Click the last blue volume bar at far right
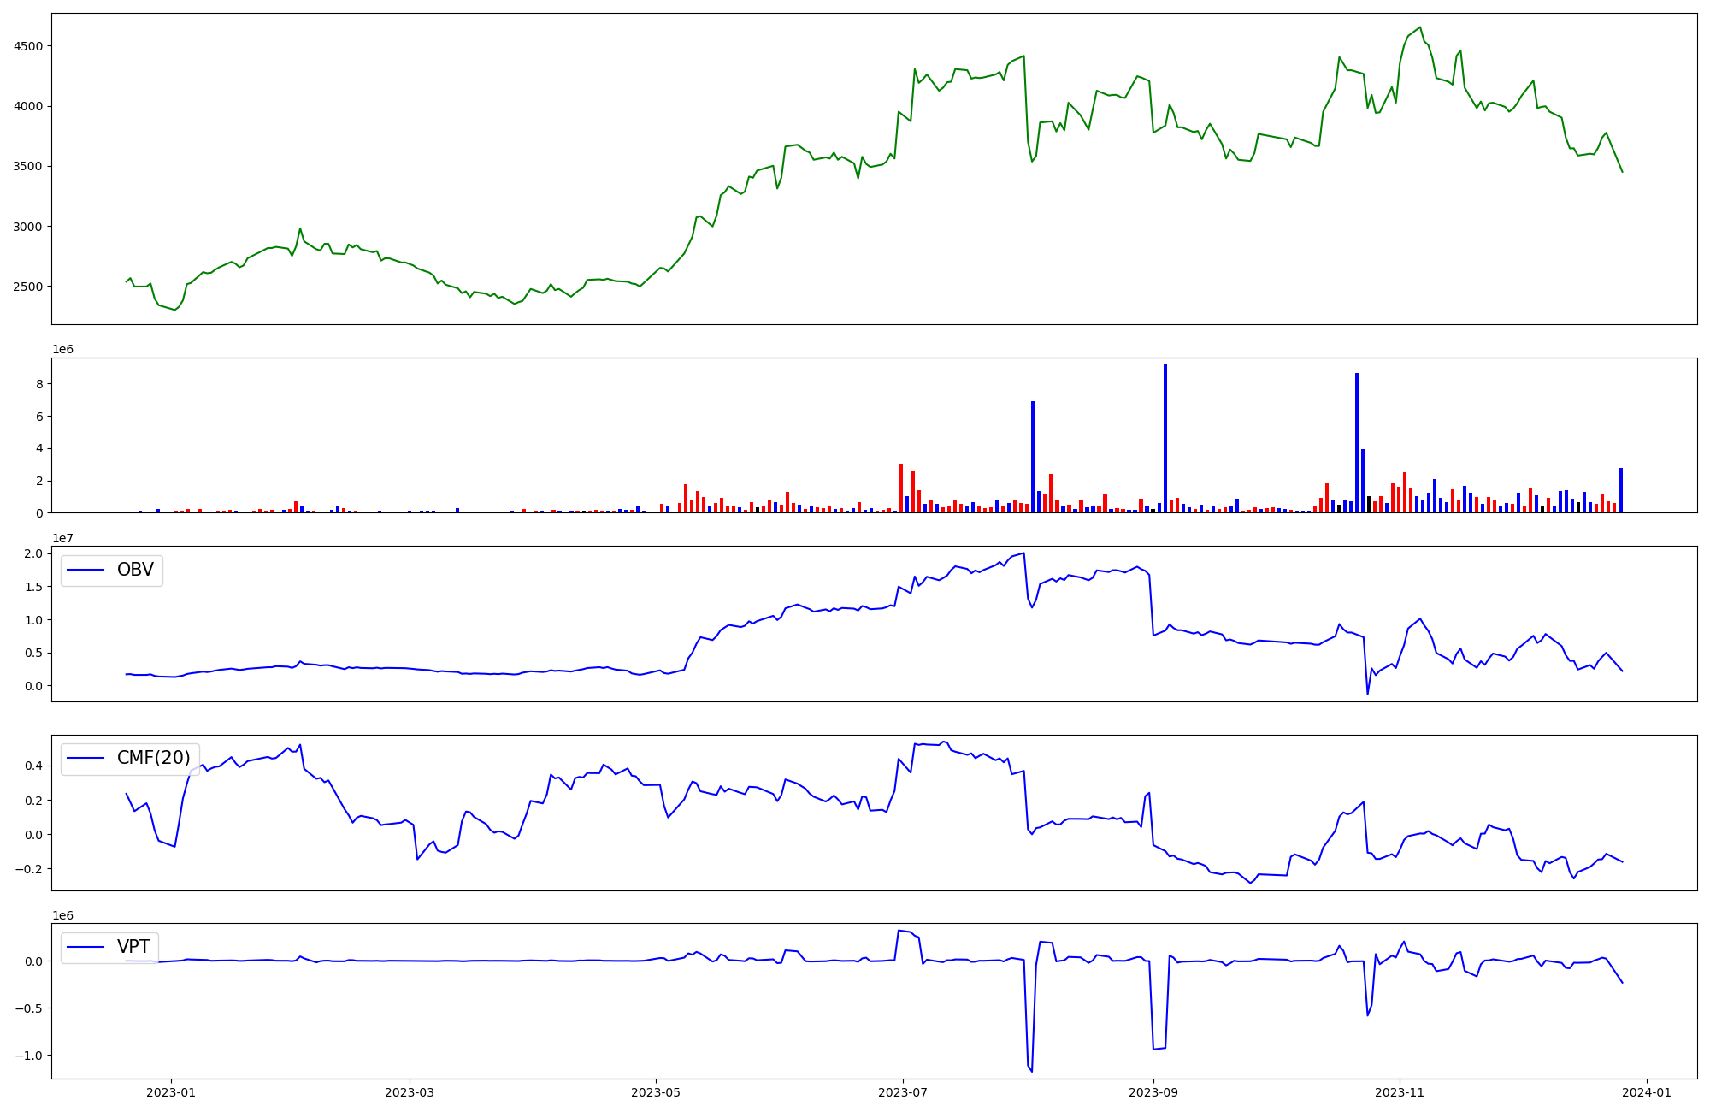This screenshot has width=1710, height=1112. [1620, 490]
